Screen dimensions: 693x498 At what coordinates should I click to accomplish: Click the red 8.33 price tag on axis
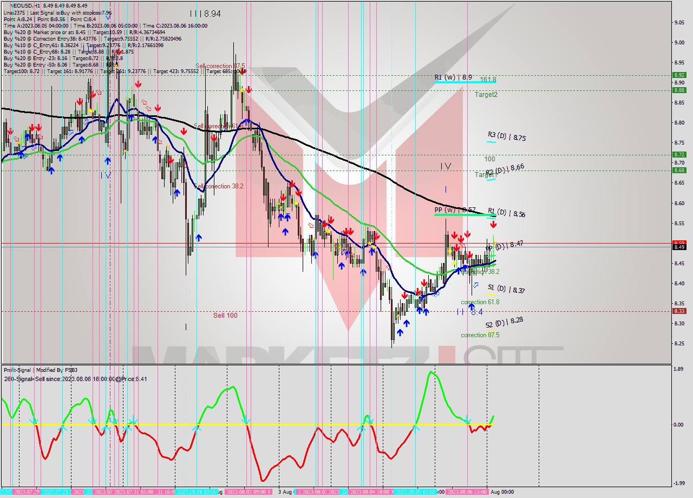[679, 311]
